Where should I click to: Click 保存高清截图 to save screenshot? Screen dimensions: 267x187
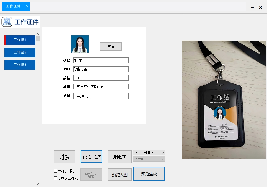coord(91,157)
